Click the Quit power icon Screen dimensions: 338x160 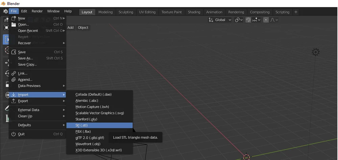(x=14, y=134)
